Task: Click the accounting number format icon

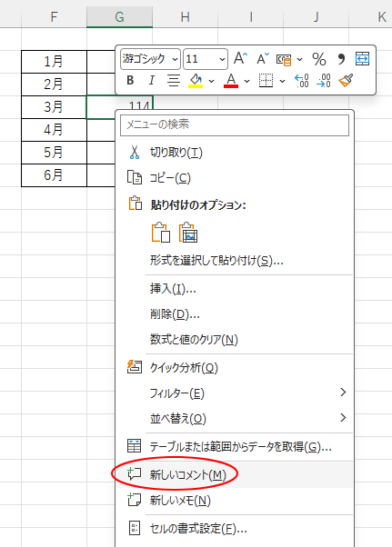Action: coord(284,59)
